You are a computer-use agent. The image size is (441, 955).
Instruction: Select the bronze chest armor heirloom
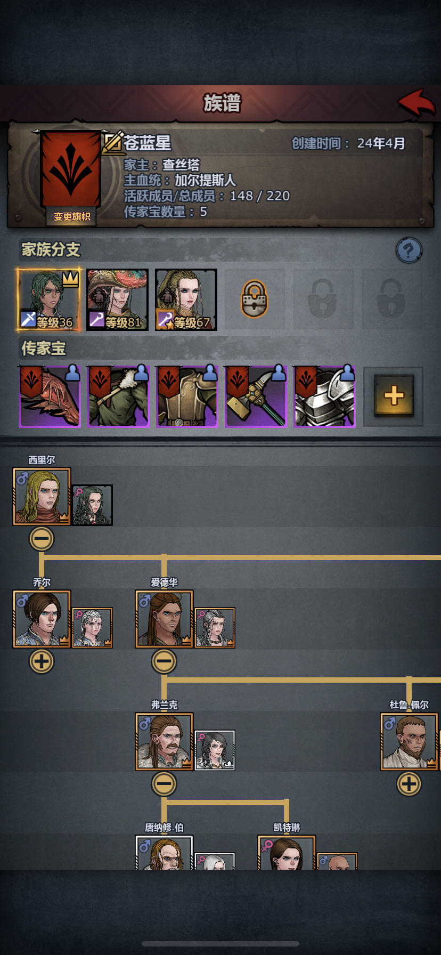click(187, 396)
